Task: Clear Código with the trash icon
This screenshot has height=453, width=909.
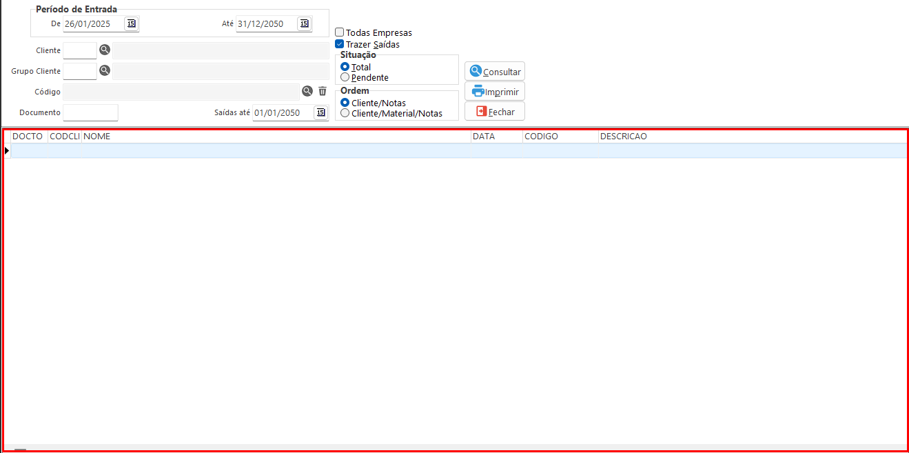Action: coord(323,91)
